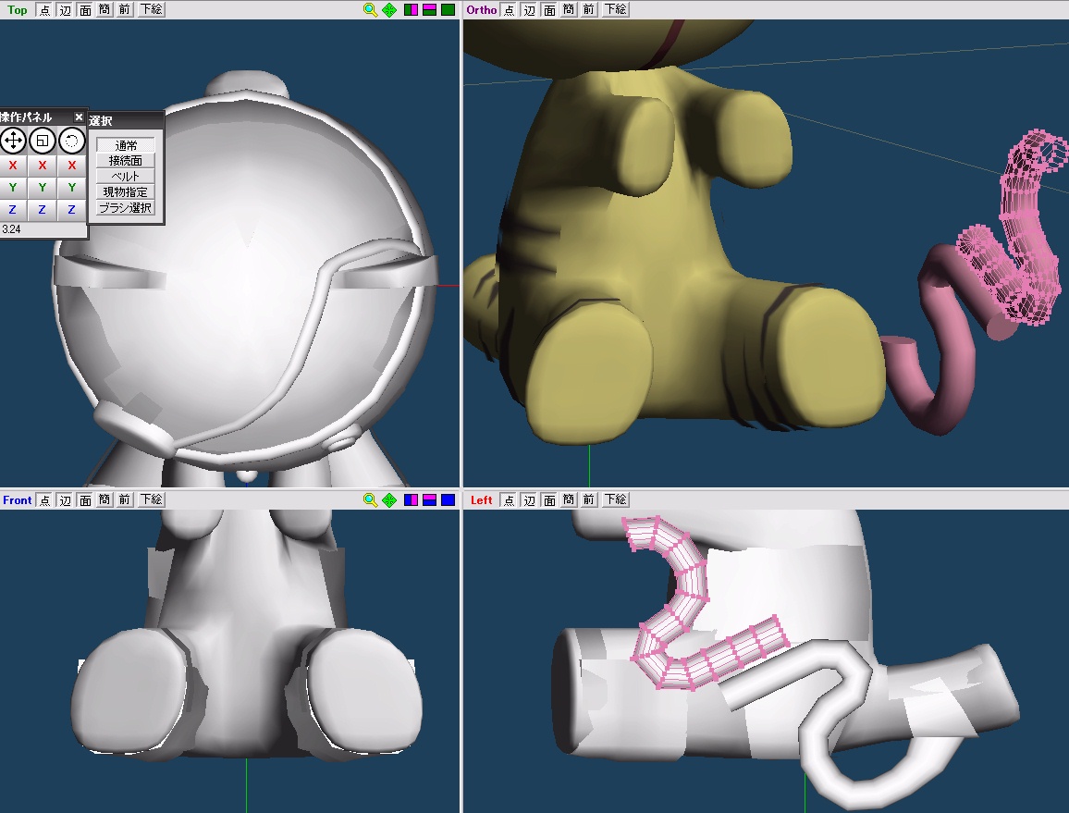The width and height of the screenshot is (1069, 813).
Task: Toggle 辺 edge display in Ortho view
Action: (x=529, y=10)
